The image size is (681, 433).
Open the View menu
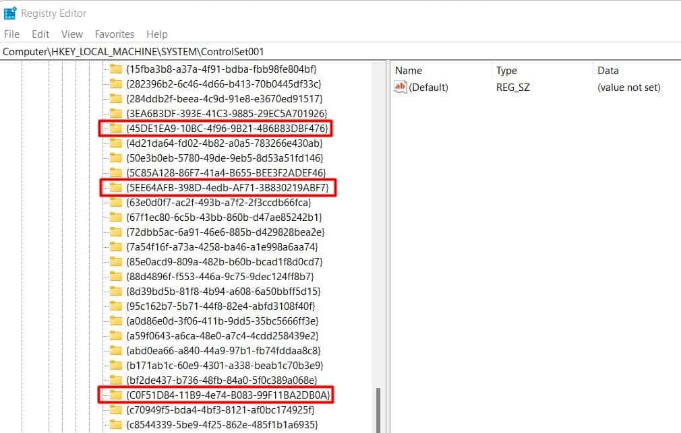[72, 34]
